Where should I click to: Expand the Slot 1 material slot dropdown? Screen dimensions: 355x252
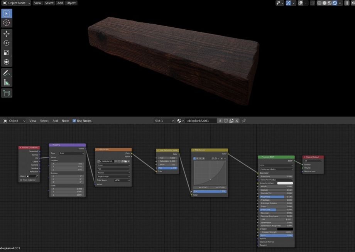164,121
